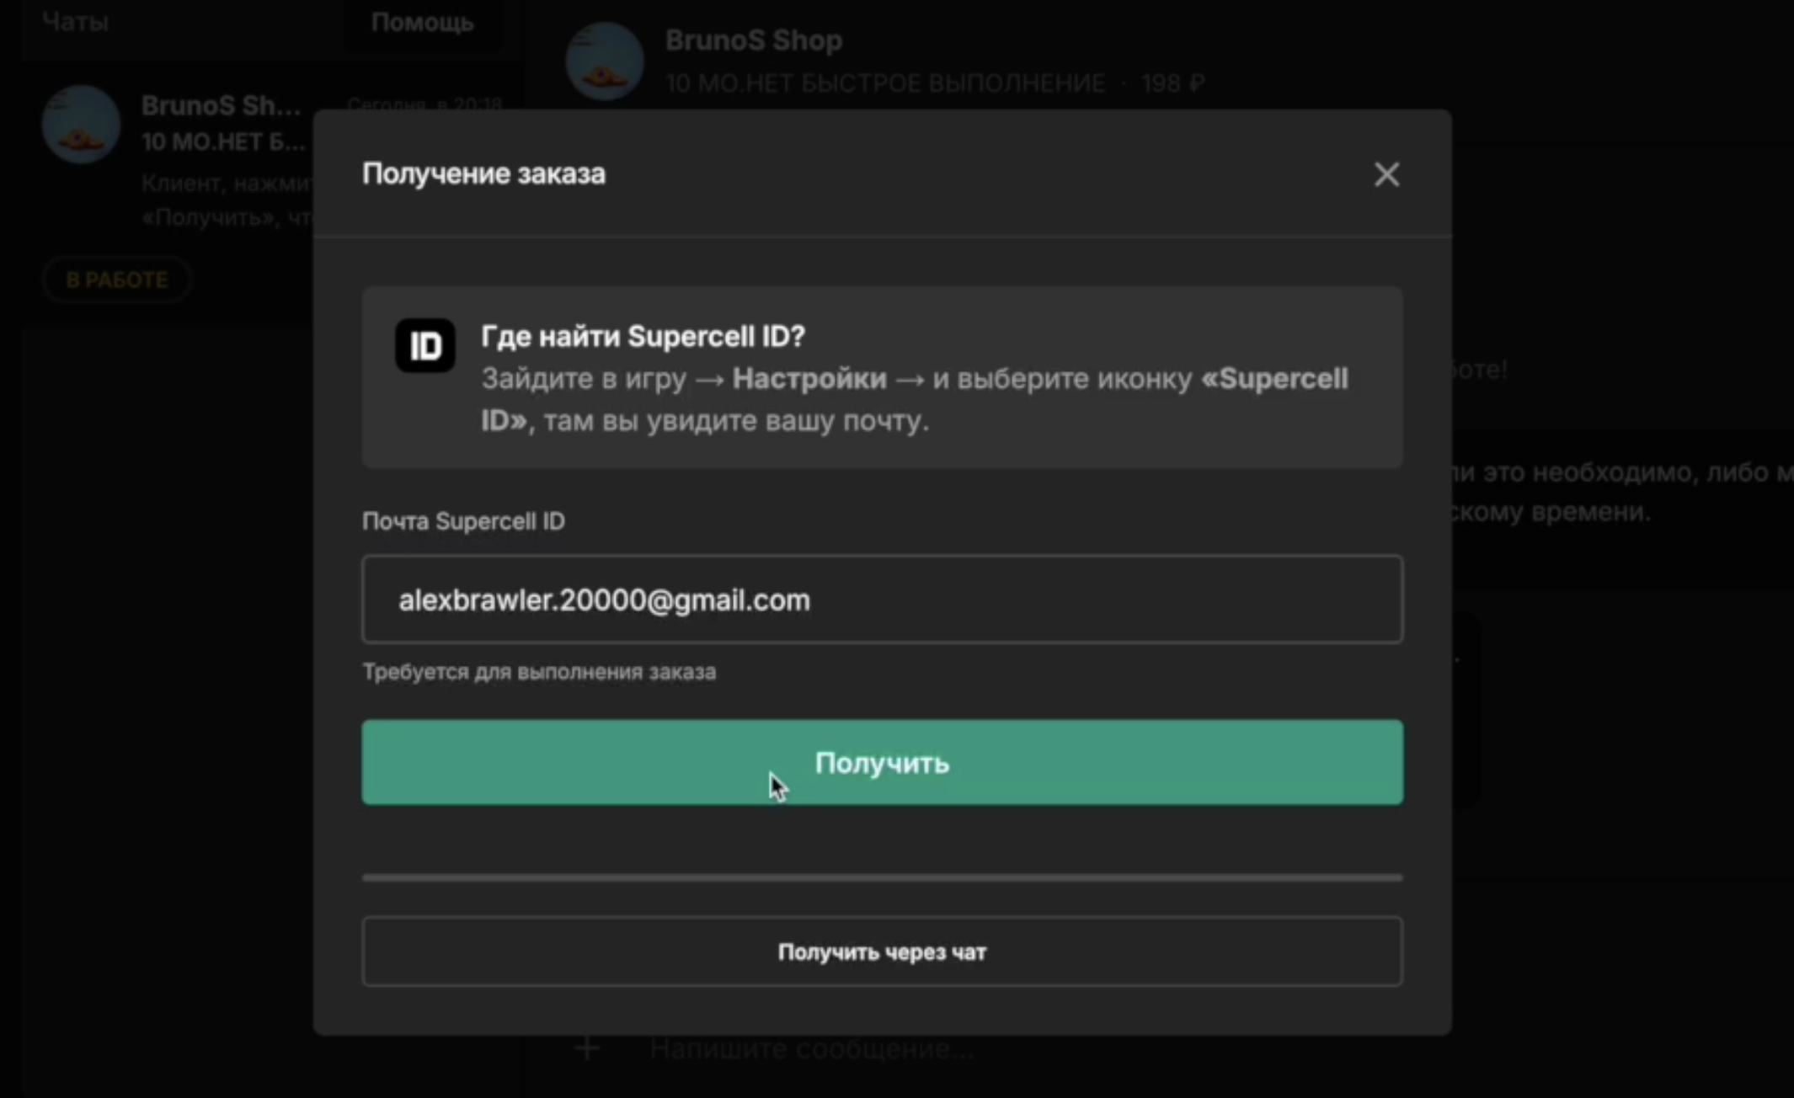Choose Получить через чат option
The width and height of the screenshot is (1794, 1098).
coord(882,951)
